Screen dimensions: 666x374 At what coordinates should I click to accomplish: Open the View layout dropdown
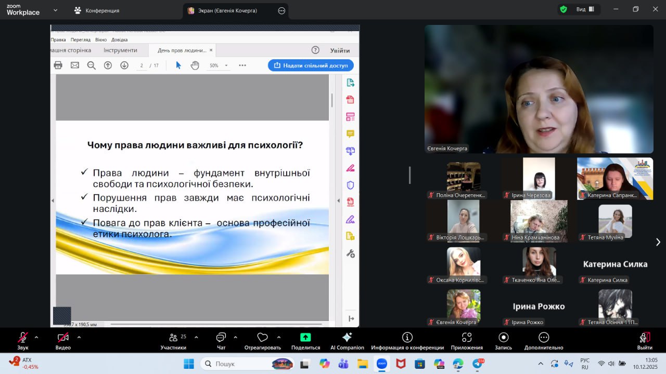585,9
